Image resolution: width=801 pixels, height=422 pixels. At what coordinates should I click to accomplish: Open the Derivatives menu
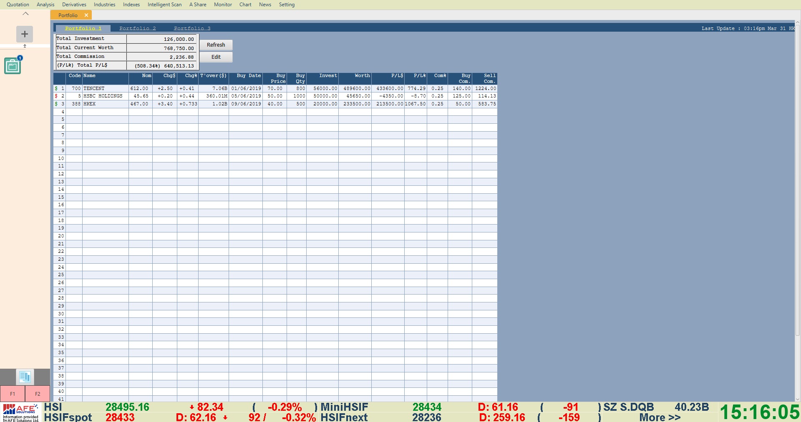pyautogui.click(x=74, y=5)
